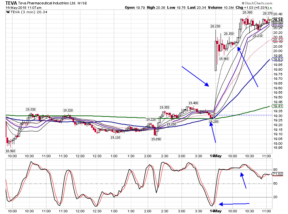Screen dimensions: 288x214
Task: Click the 19.110 price callout
Action: (115, 137)
